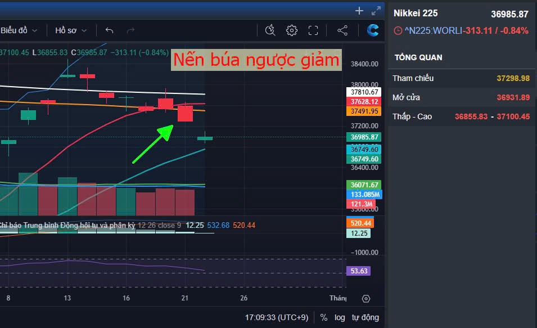Toggle percent scale mode
The height and width of the screenshot is (328, 537).
point(324,317)
